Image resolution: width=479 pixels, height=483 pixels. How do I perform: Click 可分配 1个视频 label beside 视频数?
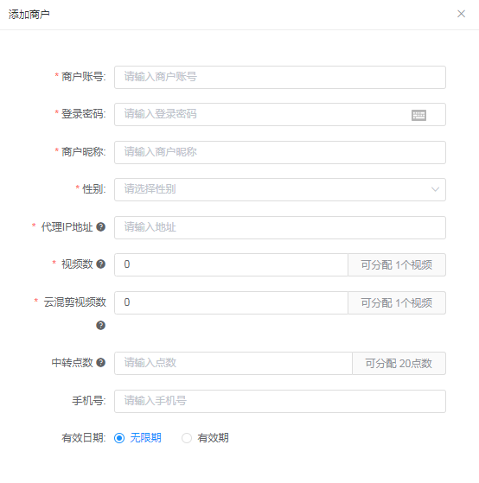[x=397, y=264]
